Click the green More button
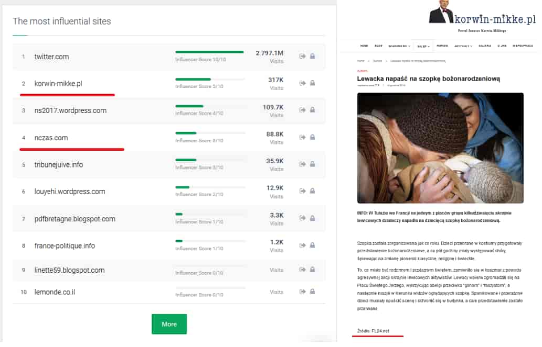Screen dimensions: 542x347 tap(169, 324)
